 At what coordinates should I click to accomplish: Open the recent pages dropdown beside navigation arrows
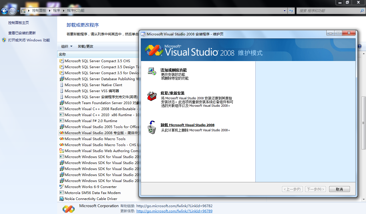tap(18, 11)
